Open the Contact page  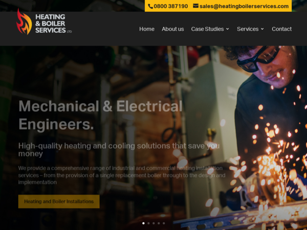282,29
